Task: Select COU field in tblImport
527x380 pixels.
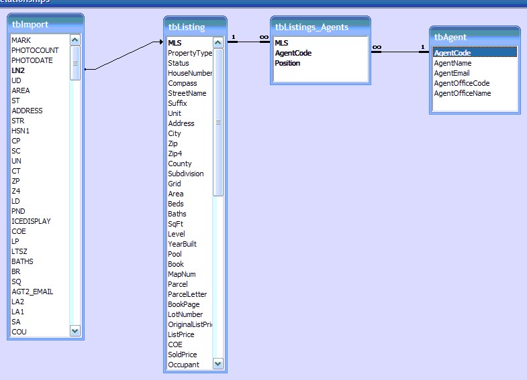Action: tap(19, 332)
